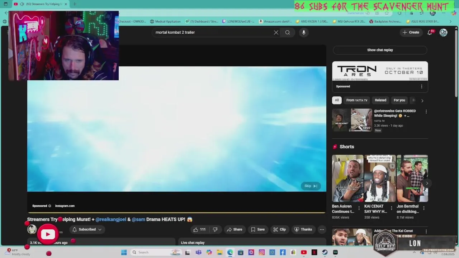Open the ASUS ROG STRIX bookmark
459x258 pixels.
click(422, 21)
